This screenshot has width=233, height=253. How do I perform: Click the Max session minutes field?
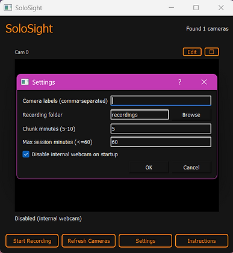161,142
